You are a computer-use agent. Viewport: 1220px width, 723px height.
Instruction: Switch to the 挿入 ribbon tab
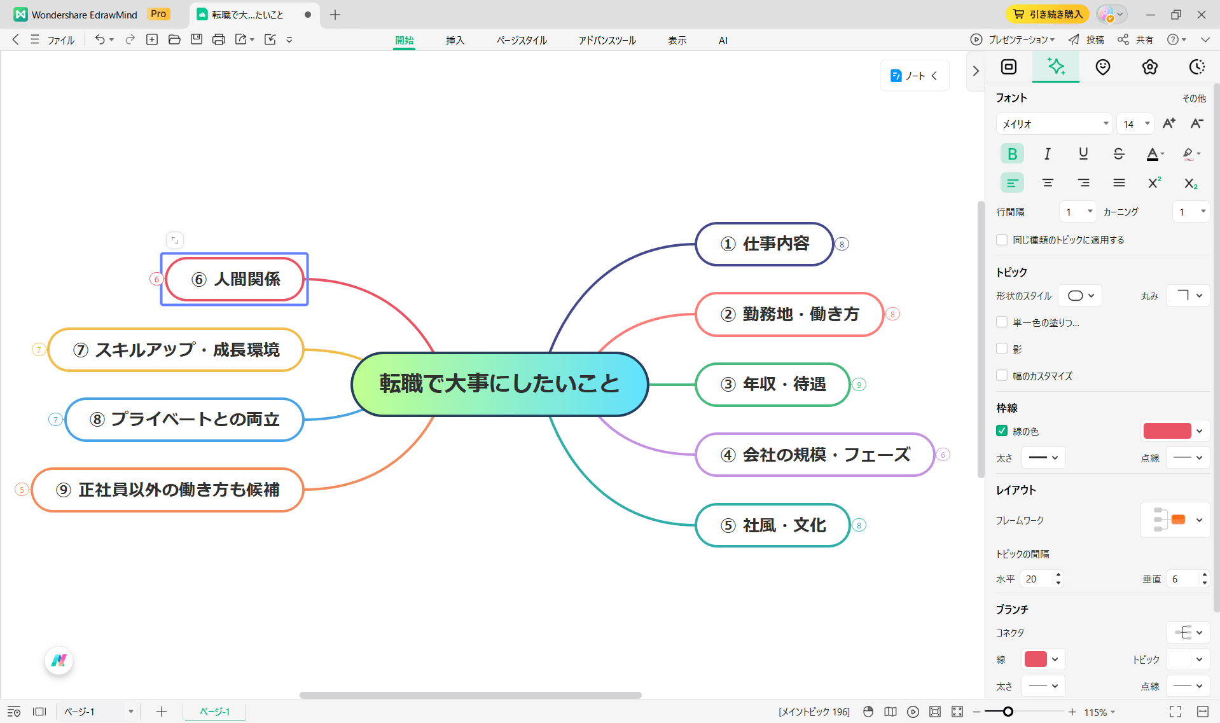click(x=455, y=40)
